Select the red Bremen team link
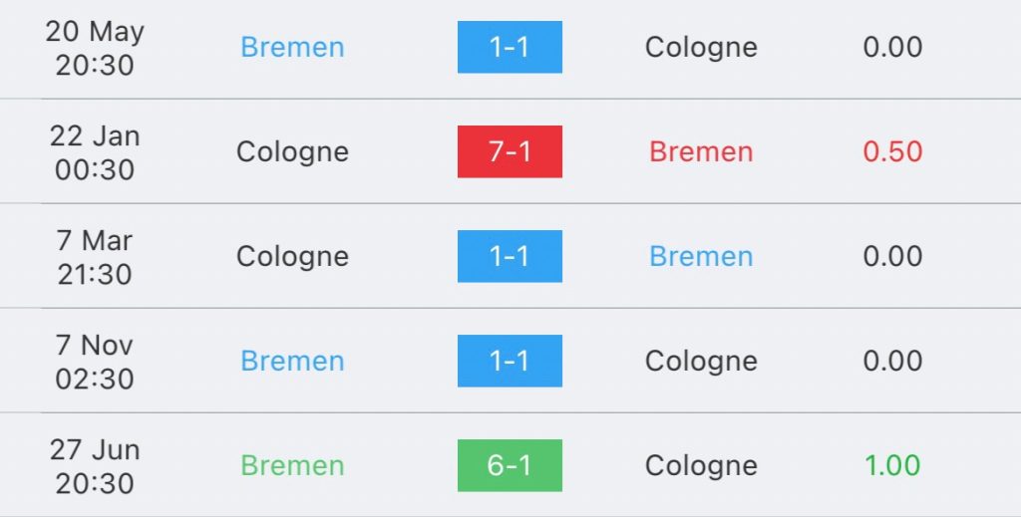Image resolution: width=1021 pixels, height=517 pixels. click(x=701, y=151)
